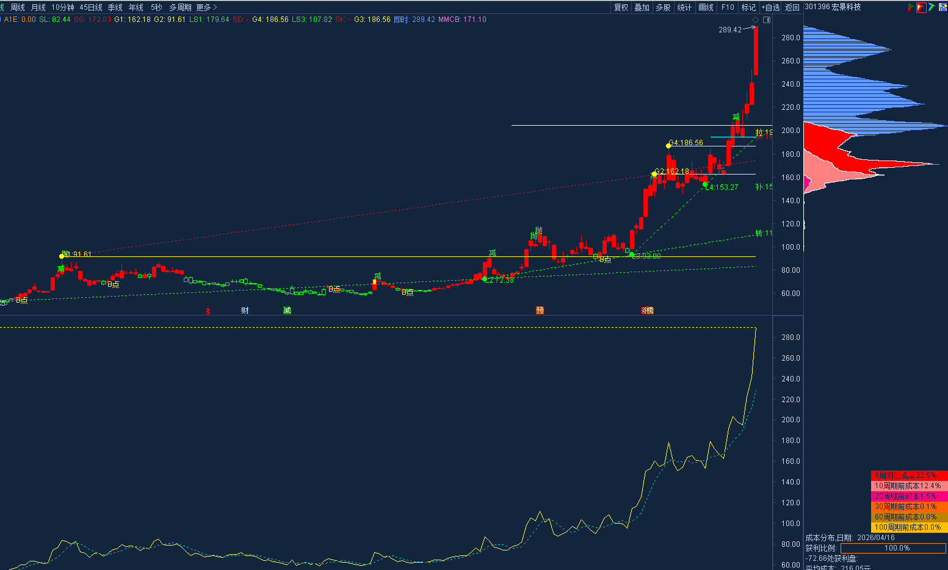Open the rightmost panel settings icon
This screenshot has width=948, height=570.
pyautogui.click(x=942, y=7)
